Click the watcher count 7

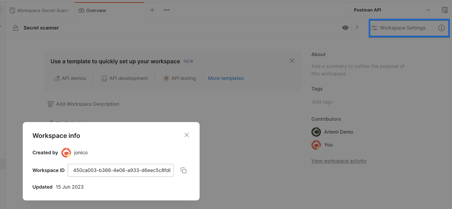tap(357, 28)
